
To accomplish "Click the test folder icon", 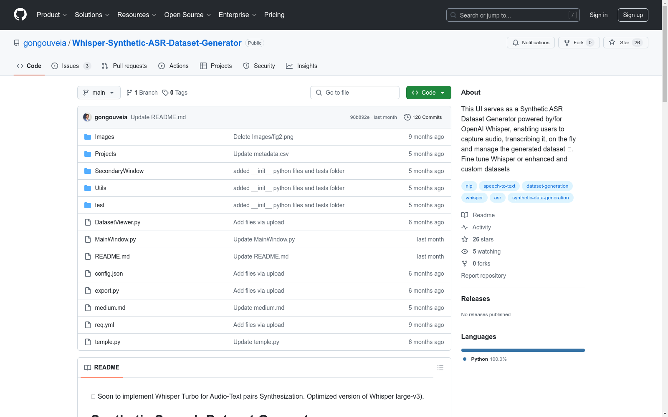I will (88, 205).
